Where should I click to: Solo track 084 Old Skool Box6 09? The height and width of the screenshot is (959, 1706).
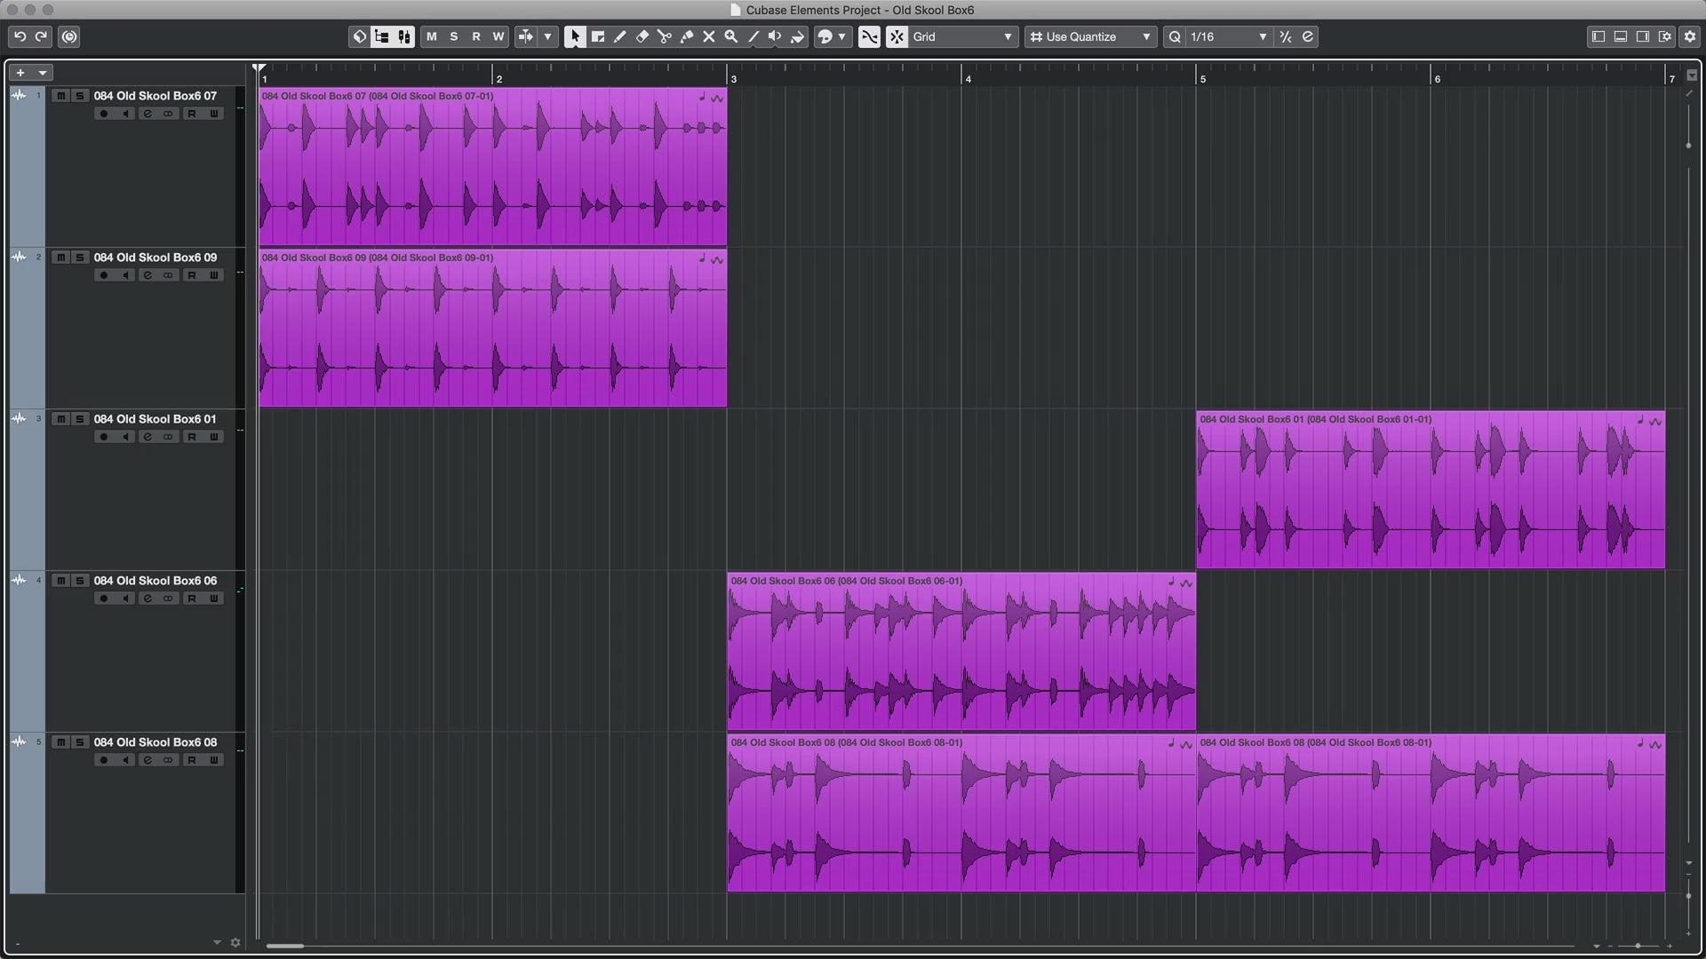[x=80, y=258]
